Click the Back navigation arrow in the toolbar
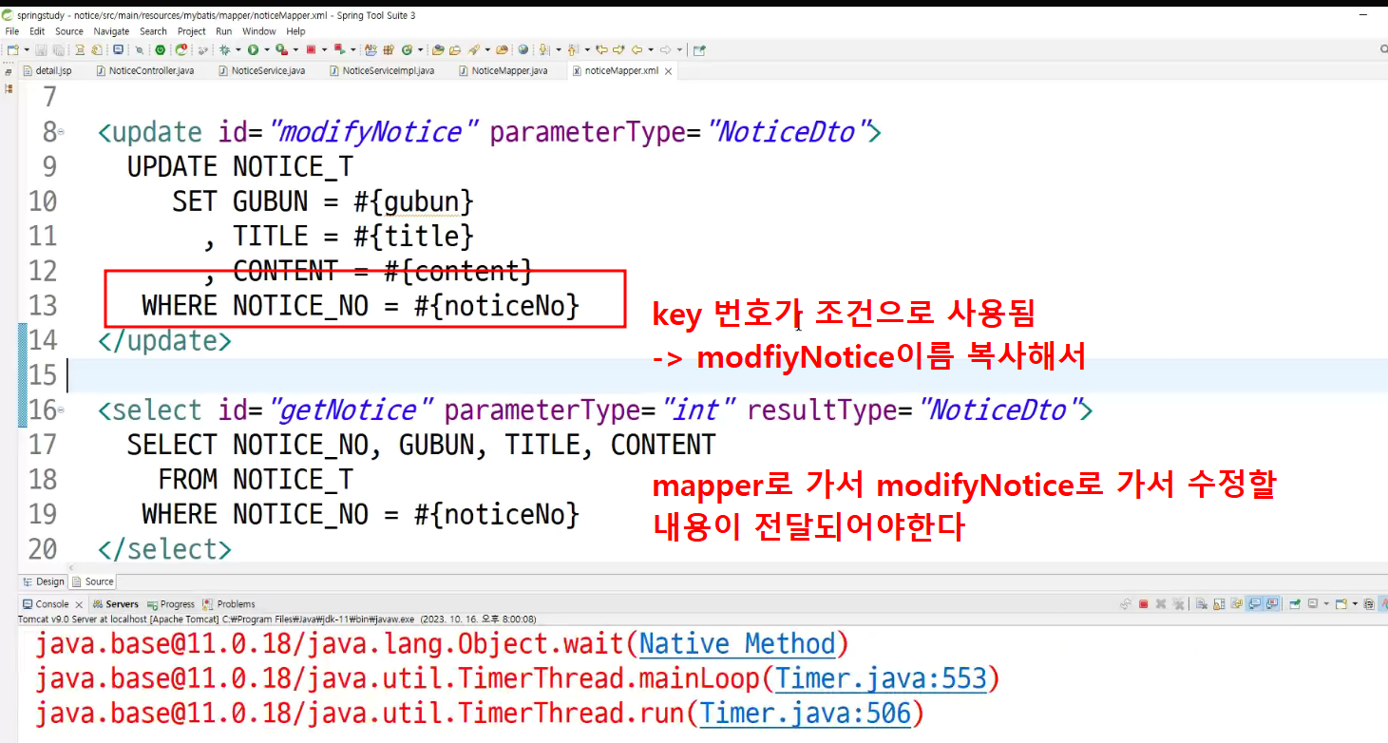 pyautogui.click(x=637, y=49)
